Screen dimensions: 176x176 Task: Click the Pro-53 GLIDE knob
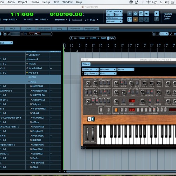116,101
